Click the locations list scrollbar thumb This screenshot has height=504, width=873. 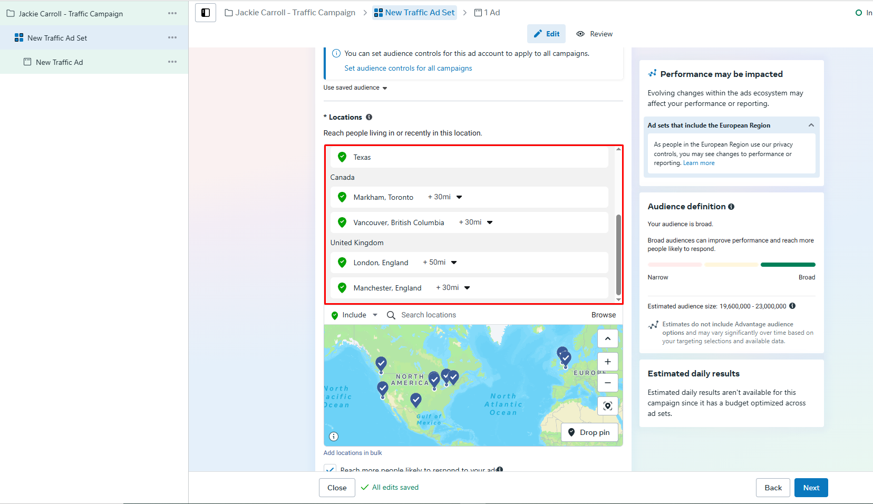point(618,255)
